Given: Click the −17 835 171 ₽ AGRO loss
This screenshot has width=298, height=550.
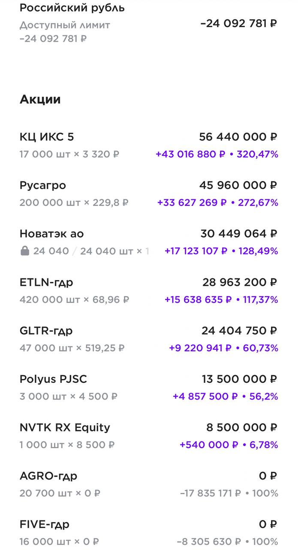Looking at the screenshot, I should point(211,493).
